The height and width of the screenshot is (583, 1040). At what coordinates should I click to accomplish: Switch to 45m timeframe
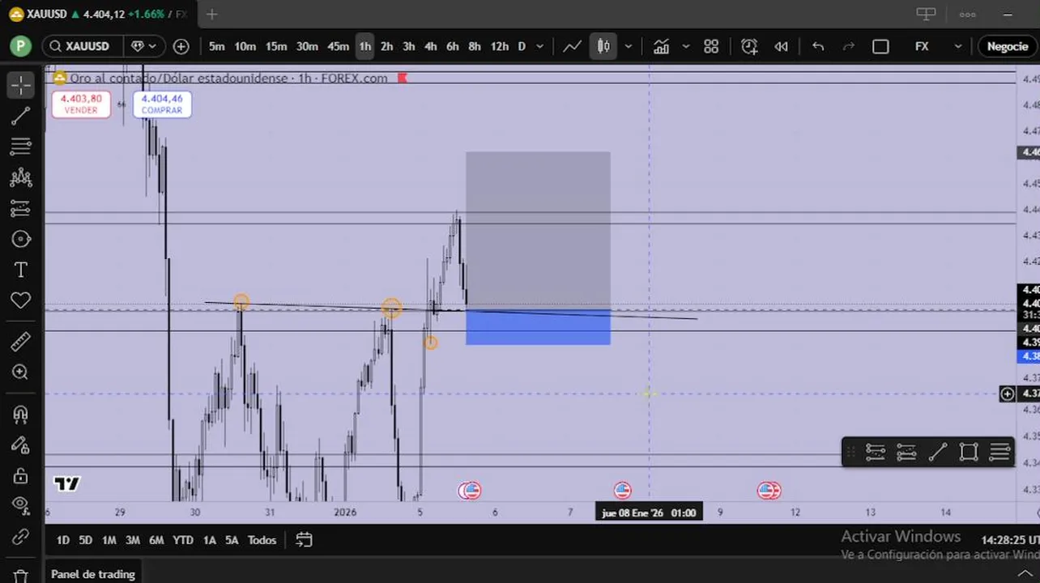pos(338,46)
